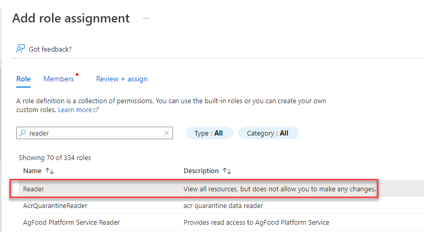Select the Role tab
Image resolution: width=424 pixels, height=232 pixels.
(x=24, y=79)
